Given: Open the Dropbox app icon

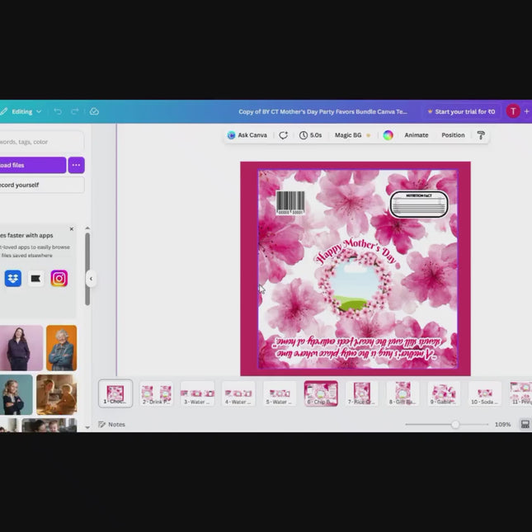Looking at the screenshot, I should 12,279.
